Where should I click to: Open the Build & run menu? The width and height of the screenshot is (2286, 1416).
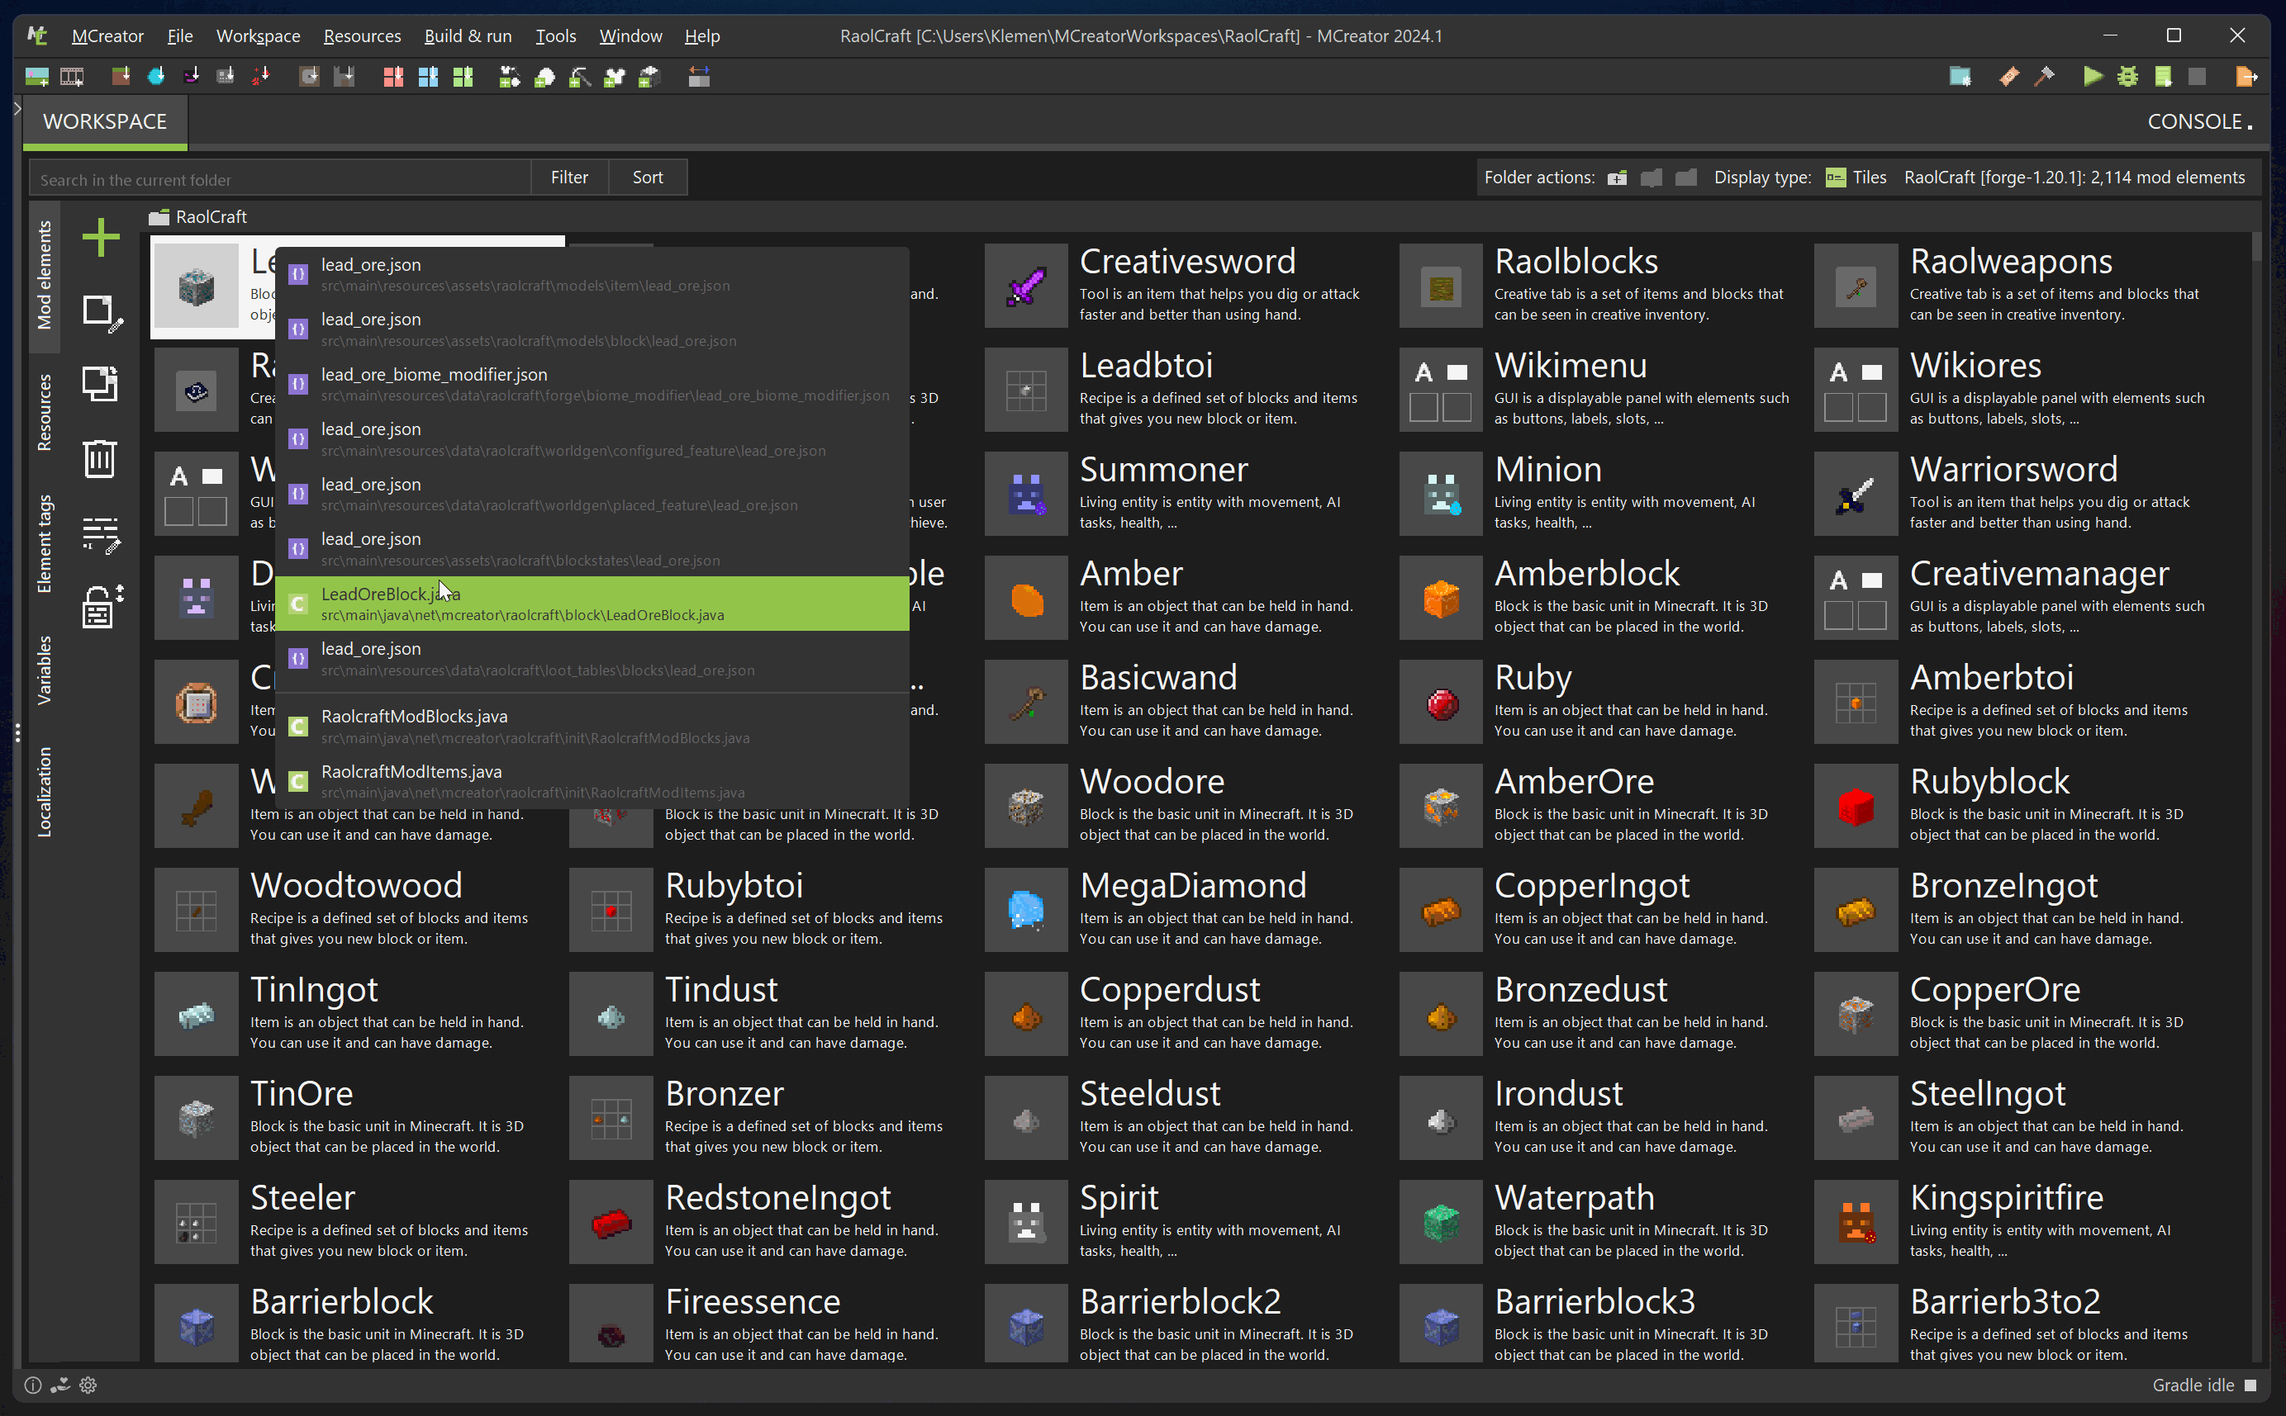pos(468,36)
